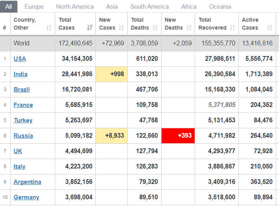Image resolution: width=279 pixels, height=206 pixels.
Task: Click the Total Cases header label
Action: coord(67,24)
